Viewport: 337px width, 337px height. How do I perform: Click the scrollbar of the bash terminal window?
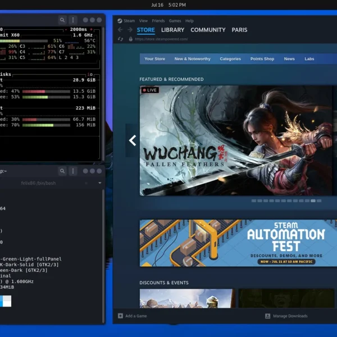(x=103, y=256)
